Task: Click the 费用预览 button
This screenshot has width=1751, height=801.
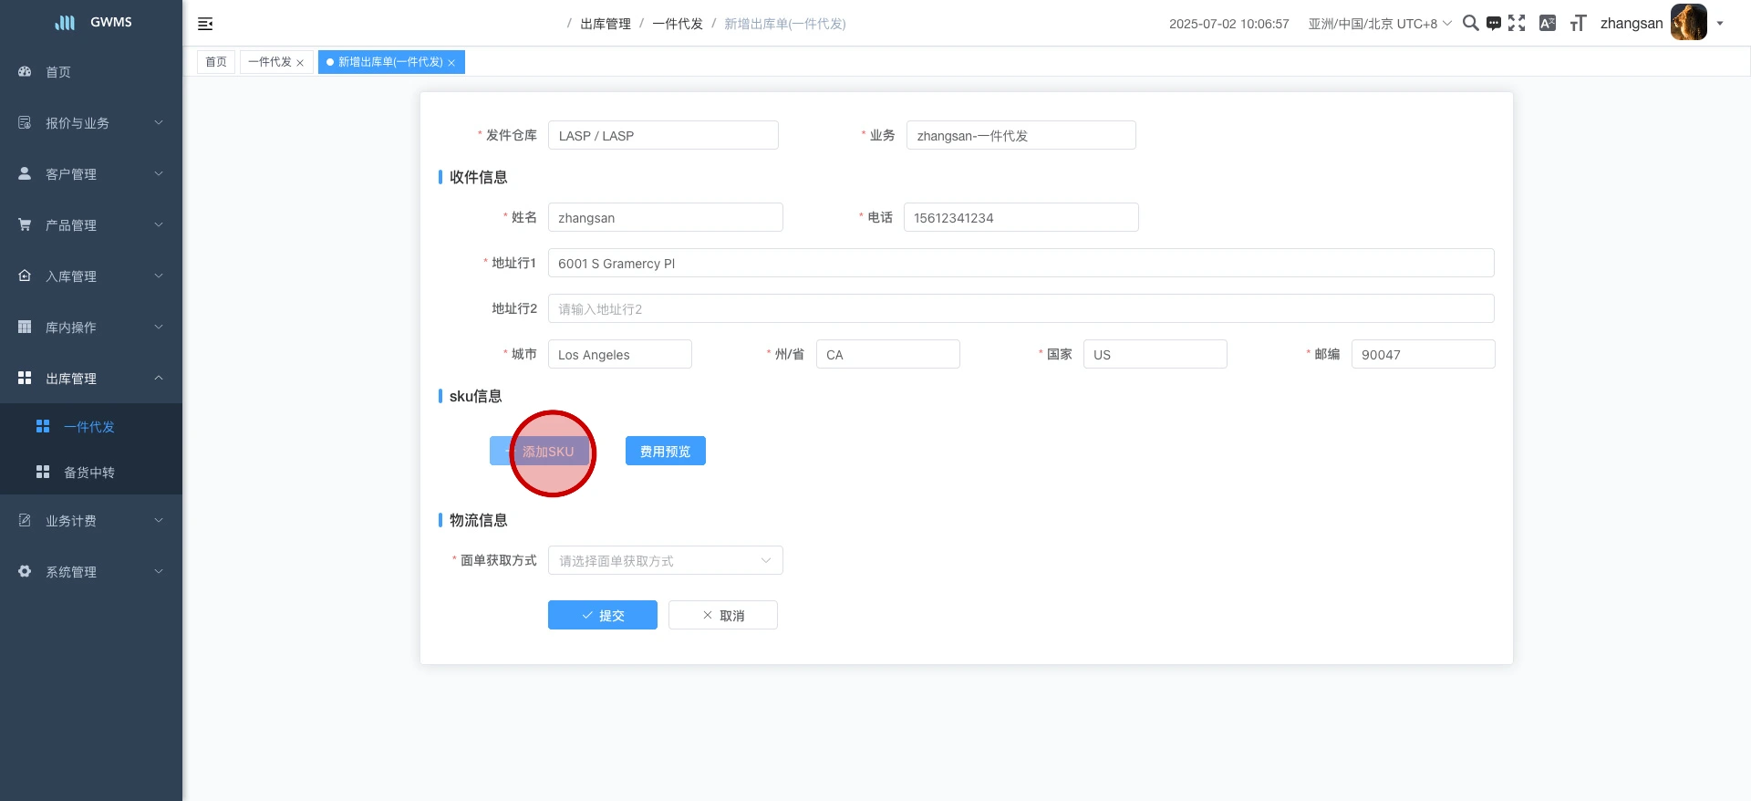Action: click(665, 452)
